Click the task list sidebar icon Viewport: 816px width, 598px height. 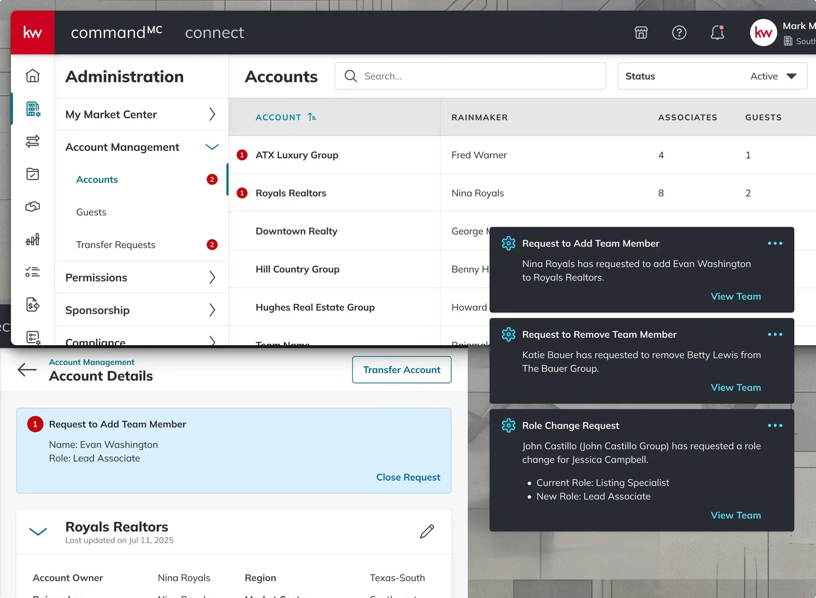[33, 272]
